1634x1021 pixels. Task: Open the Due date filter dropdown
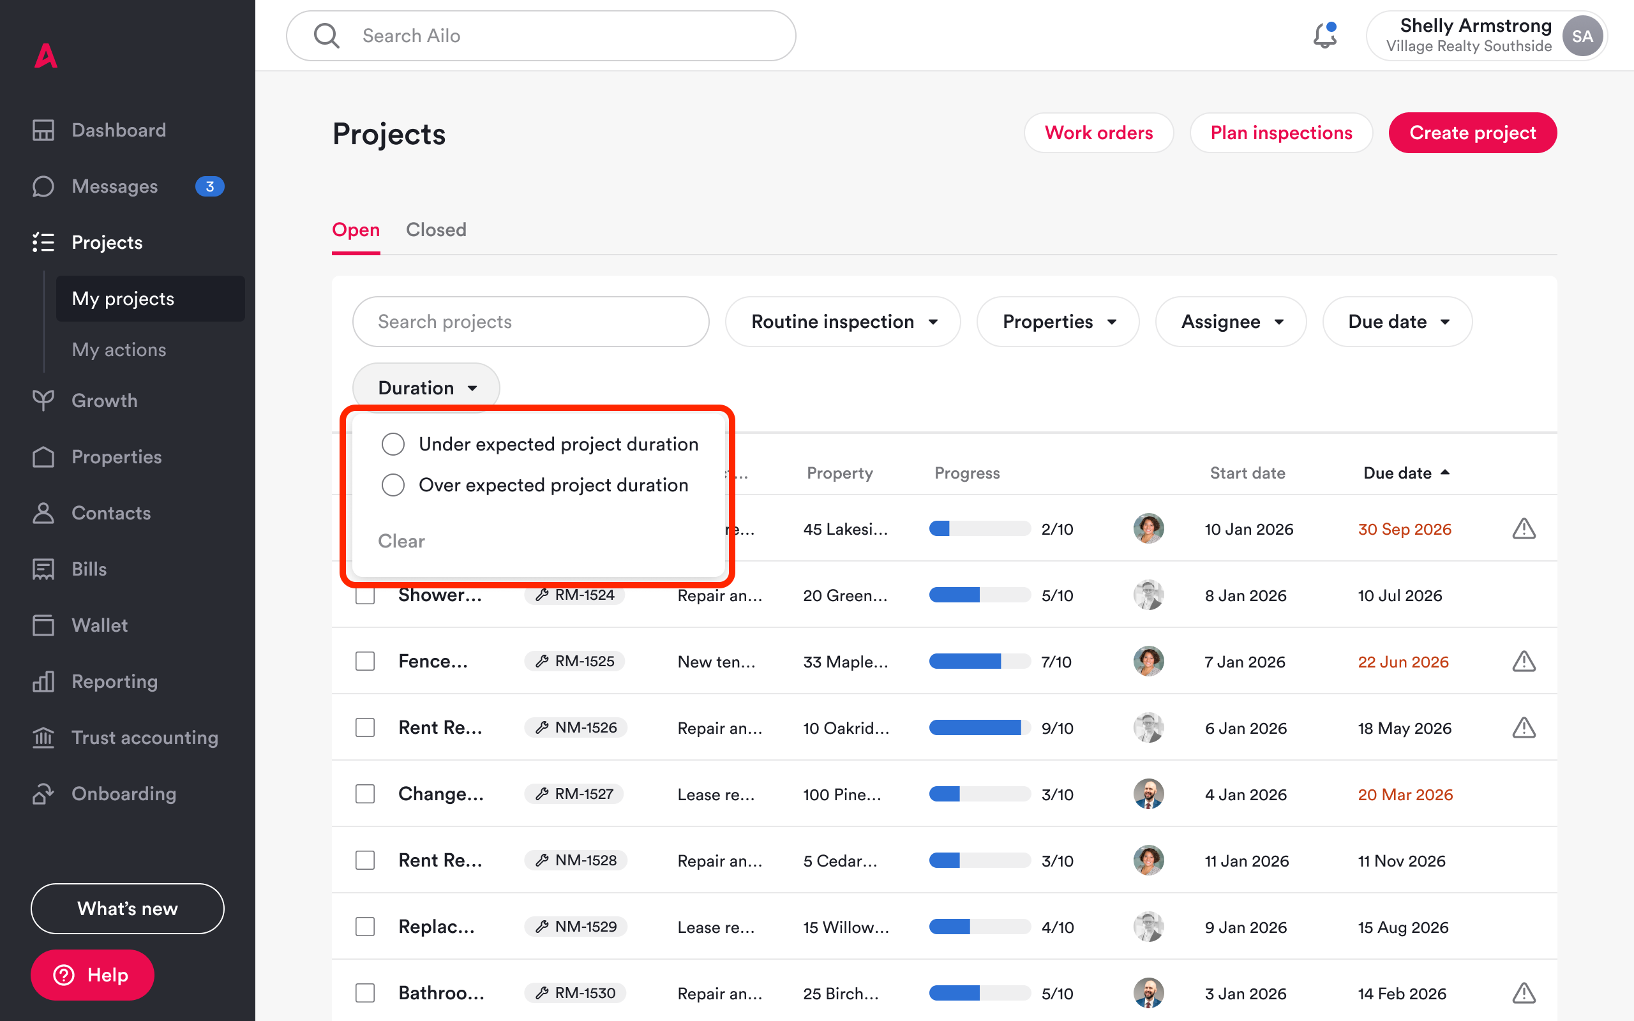click(x=1397, y=322)
